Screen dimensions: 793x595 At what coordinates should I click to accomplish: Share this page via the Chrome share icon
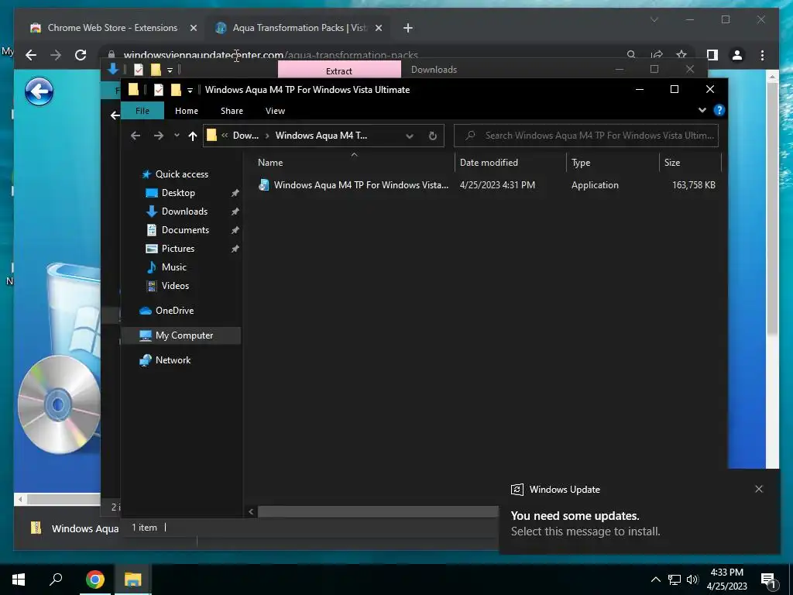tap(657, 55)
